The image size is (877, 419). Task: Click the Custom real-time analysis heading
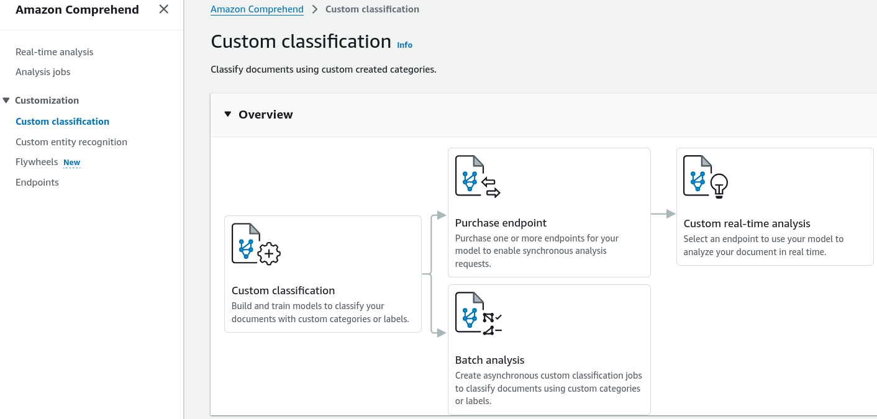point(747,223)
